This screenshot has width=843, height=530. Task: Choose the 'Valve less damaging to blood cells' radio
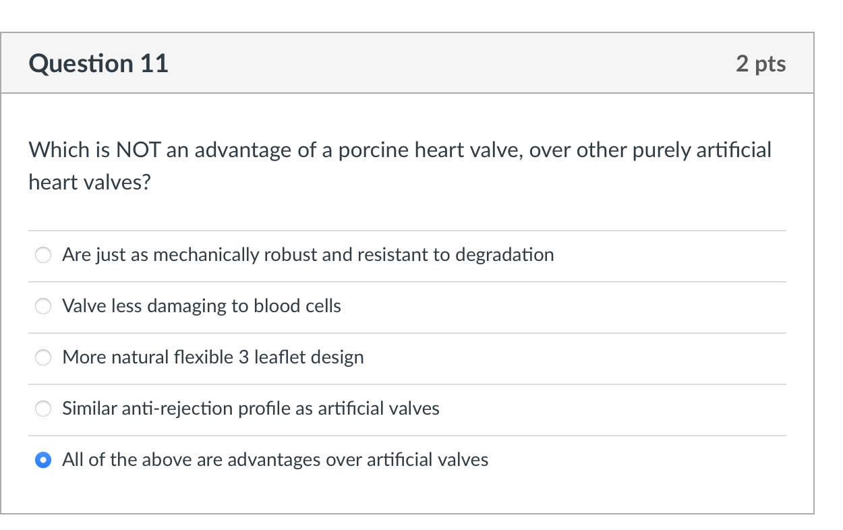tap(43, 306)
